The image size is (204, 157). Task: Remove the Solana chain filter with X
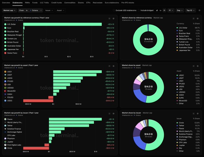[41, 11]
